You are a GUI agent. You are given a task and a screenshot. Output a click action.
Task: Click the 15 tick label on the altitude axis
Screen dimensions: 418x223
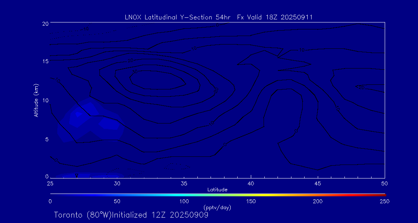[x=45, y=62]
